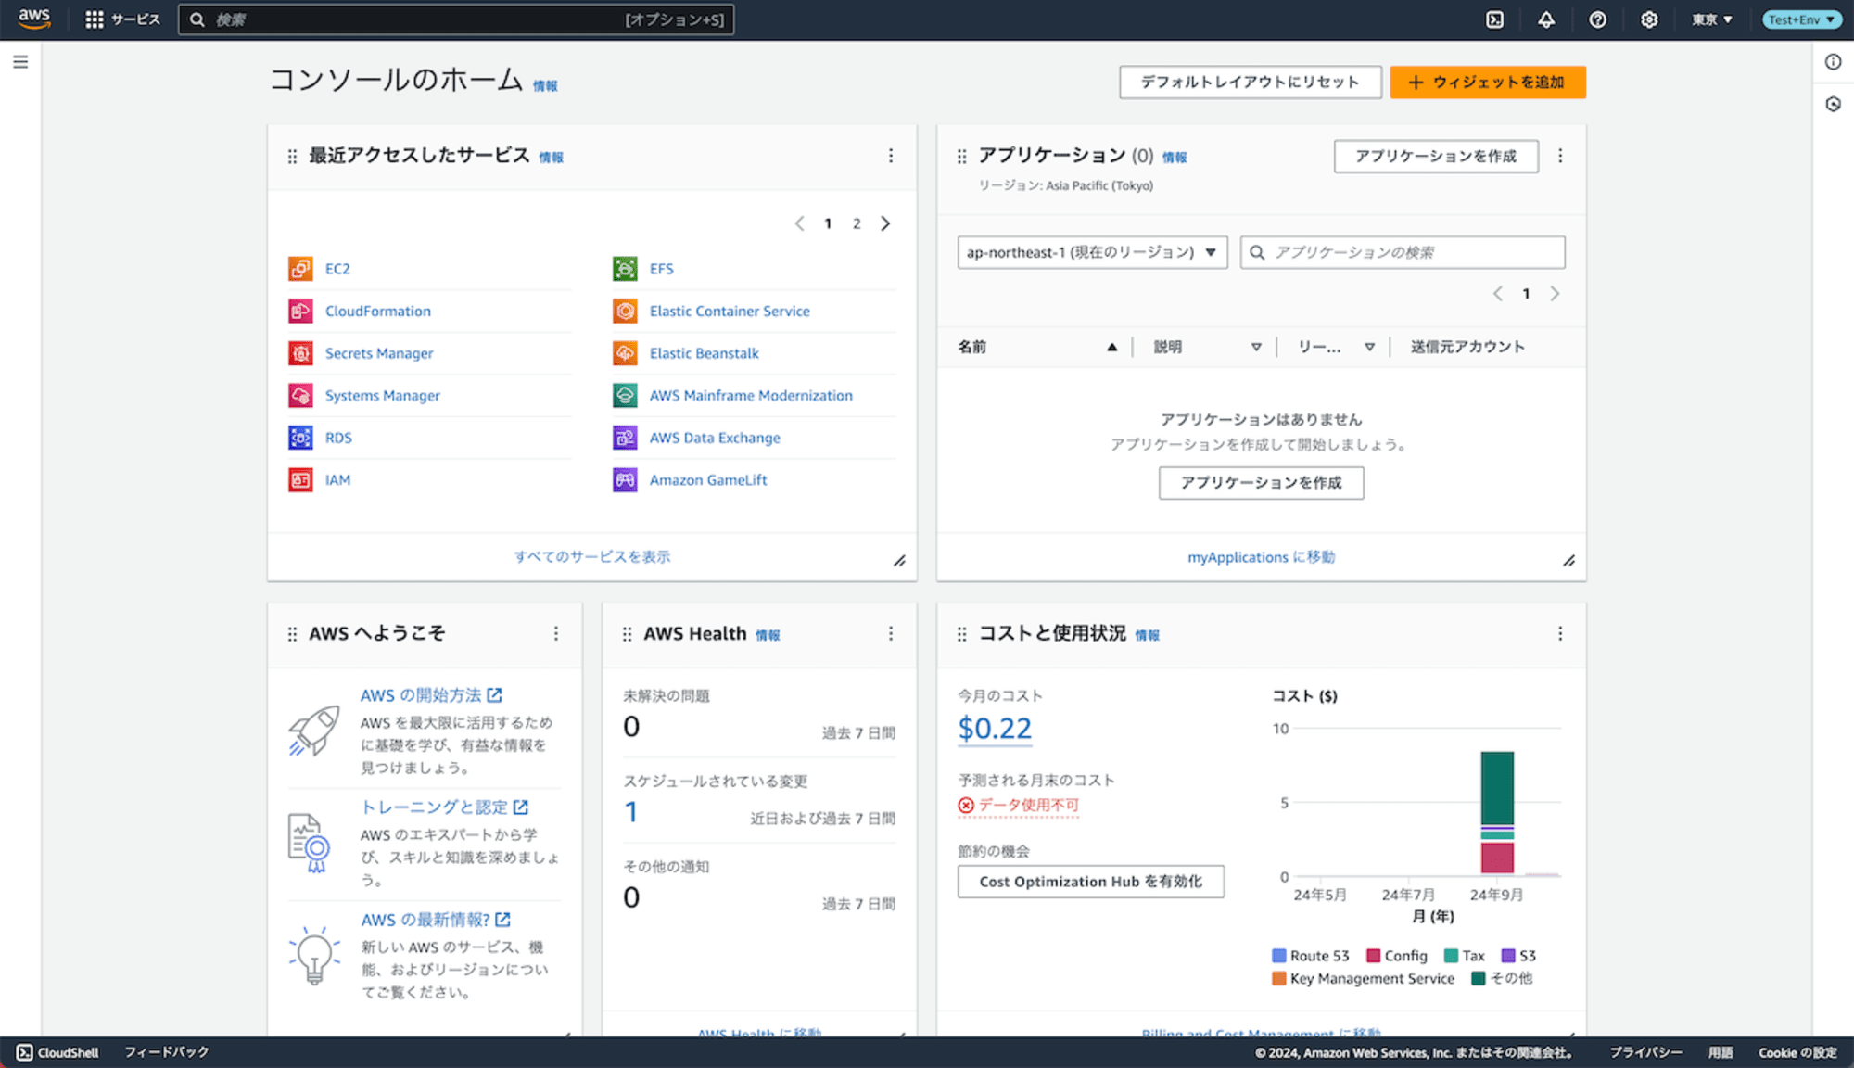Open options menu of 最近アクセスしたサービス widget
The height and width of the screenshot is (1068, 1854).
(x=891, y=156)
